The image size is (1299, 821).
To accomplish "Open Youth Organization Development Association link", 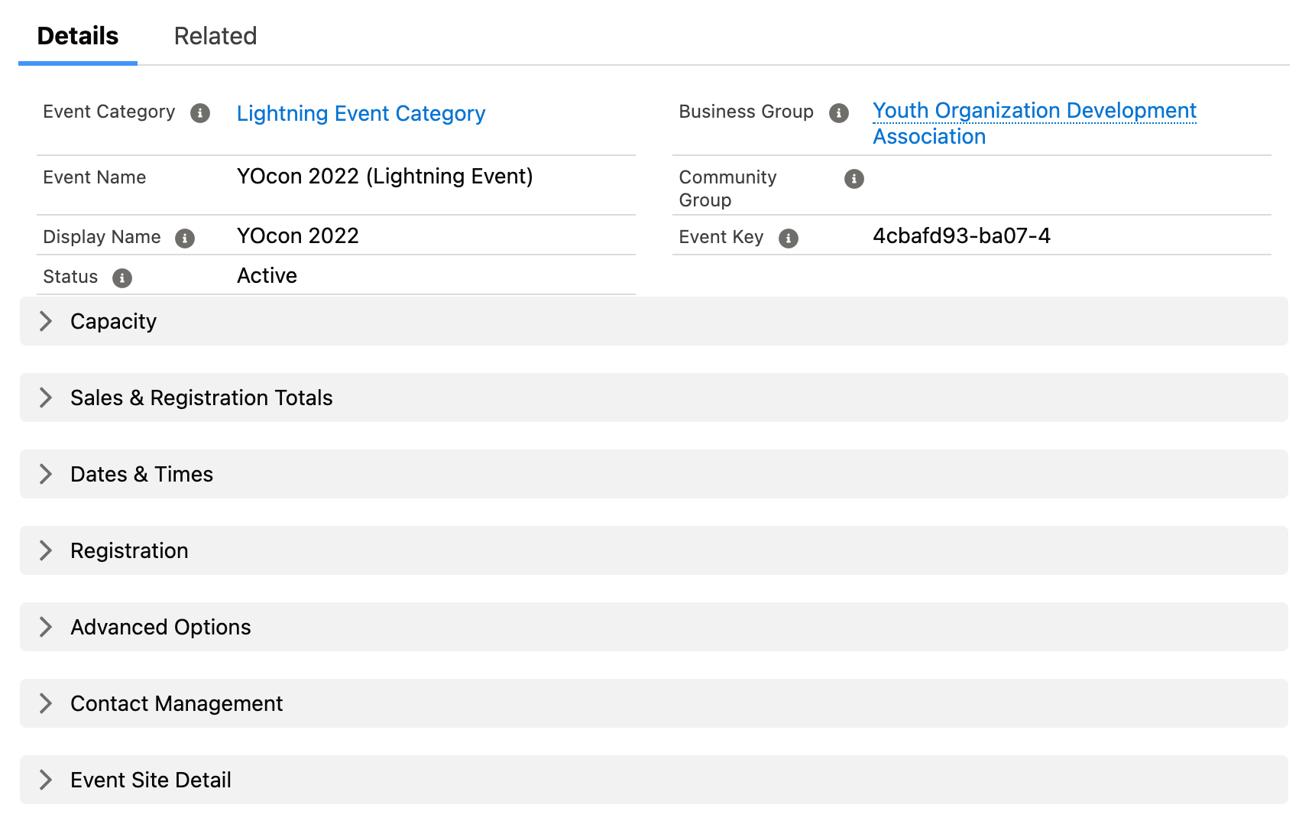I will tap(1034, 111).
